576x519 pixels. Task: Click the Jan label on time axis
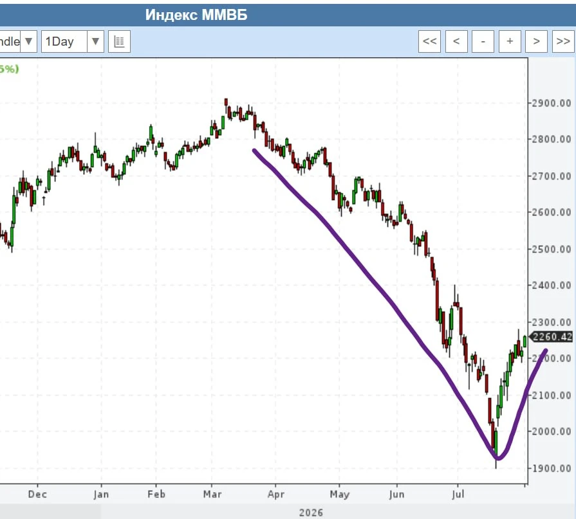[x=101, y=495]
